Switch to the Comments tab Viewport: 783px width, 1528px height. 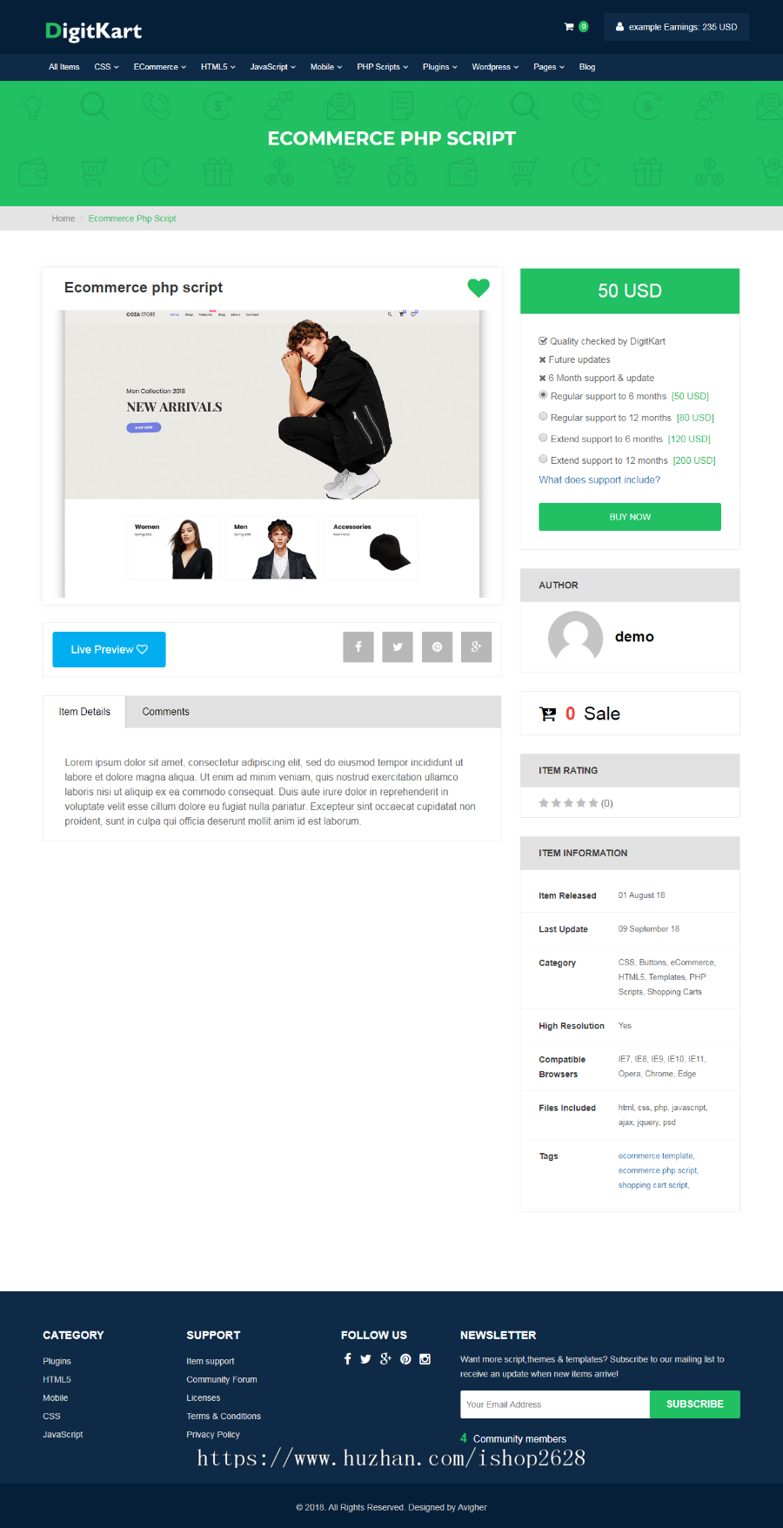[x=165, y=712]
